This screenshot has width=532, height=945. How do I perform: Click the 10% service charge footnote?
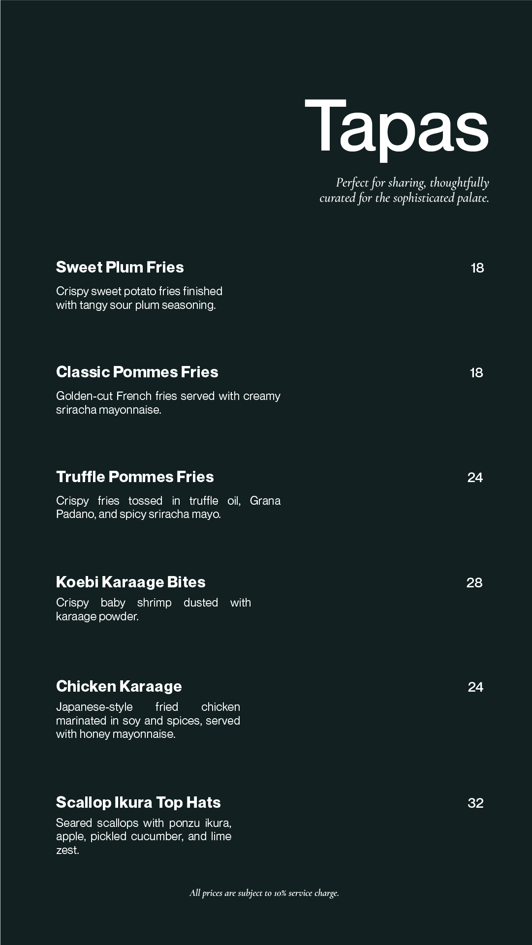point(264,893)
